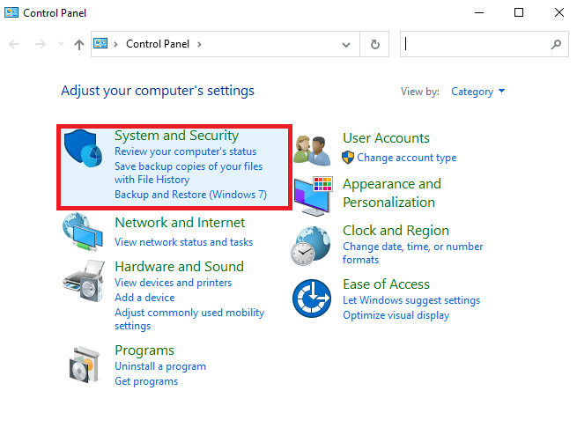The image size is (577, 435).
Task: Refresh the Control Panel view
Action: coord(374,44)
